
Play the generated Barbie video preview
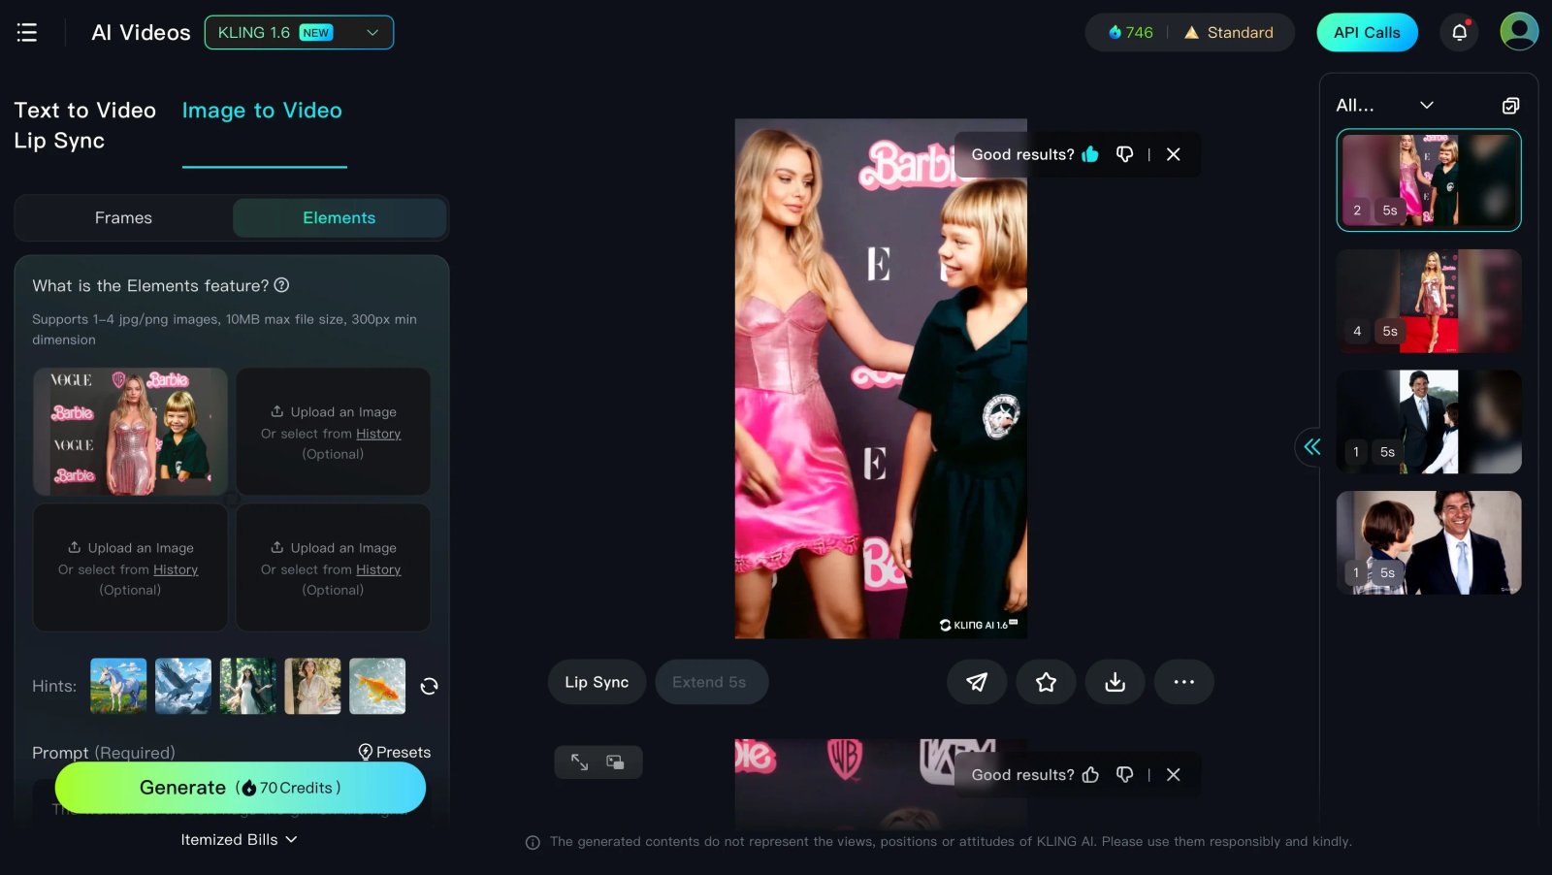881,378
